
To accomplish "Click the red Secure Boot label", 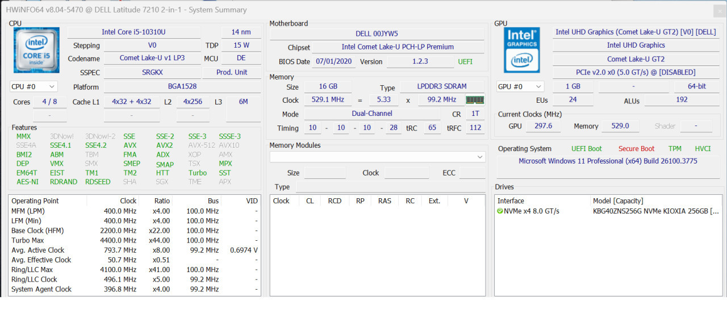I will click(636, 149).
